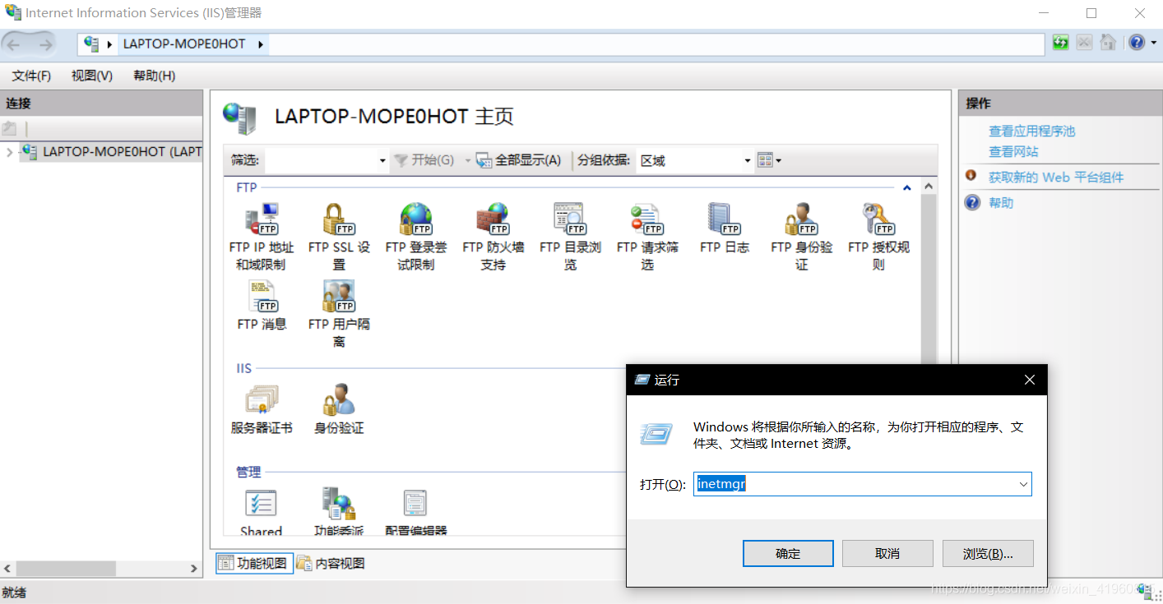Open the FTP SSL 设置 feature
1163x604 pixels.
[339, 237]
